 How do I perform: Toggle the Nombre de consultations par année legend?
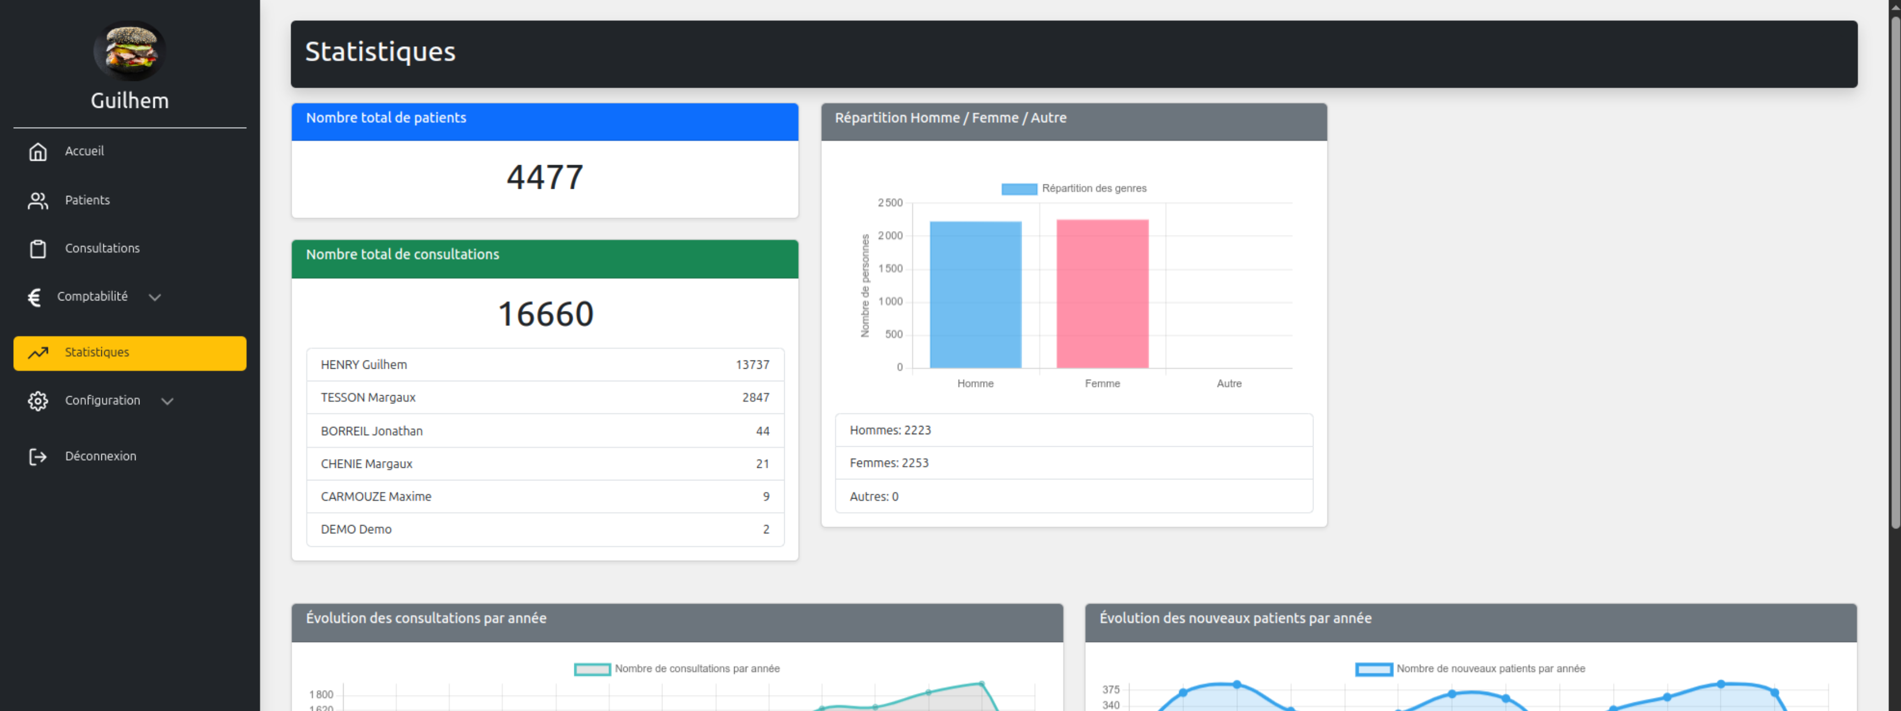pyautogui.click(x=677, y=669)
